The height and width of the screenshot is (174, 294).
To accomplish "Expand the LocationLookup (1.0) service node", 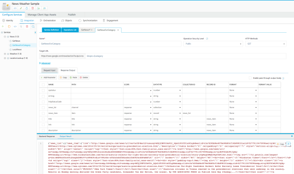I will click(5, 58).
